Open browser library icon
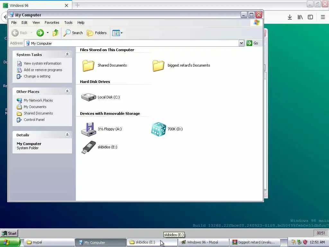329x247 pixels. pyautogui.click(x=300, y=17)
